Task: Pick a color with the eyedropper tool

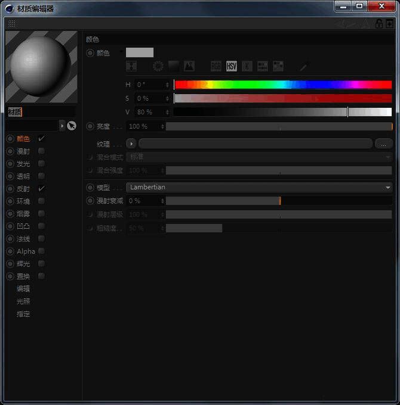Action: 303,66
